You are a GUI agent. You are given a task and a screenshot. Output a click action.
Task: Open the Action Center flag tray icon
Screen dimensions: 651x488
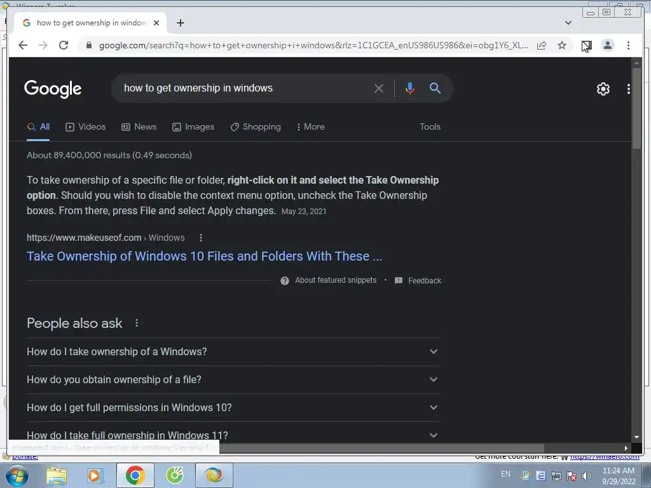tap(572, 476)
